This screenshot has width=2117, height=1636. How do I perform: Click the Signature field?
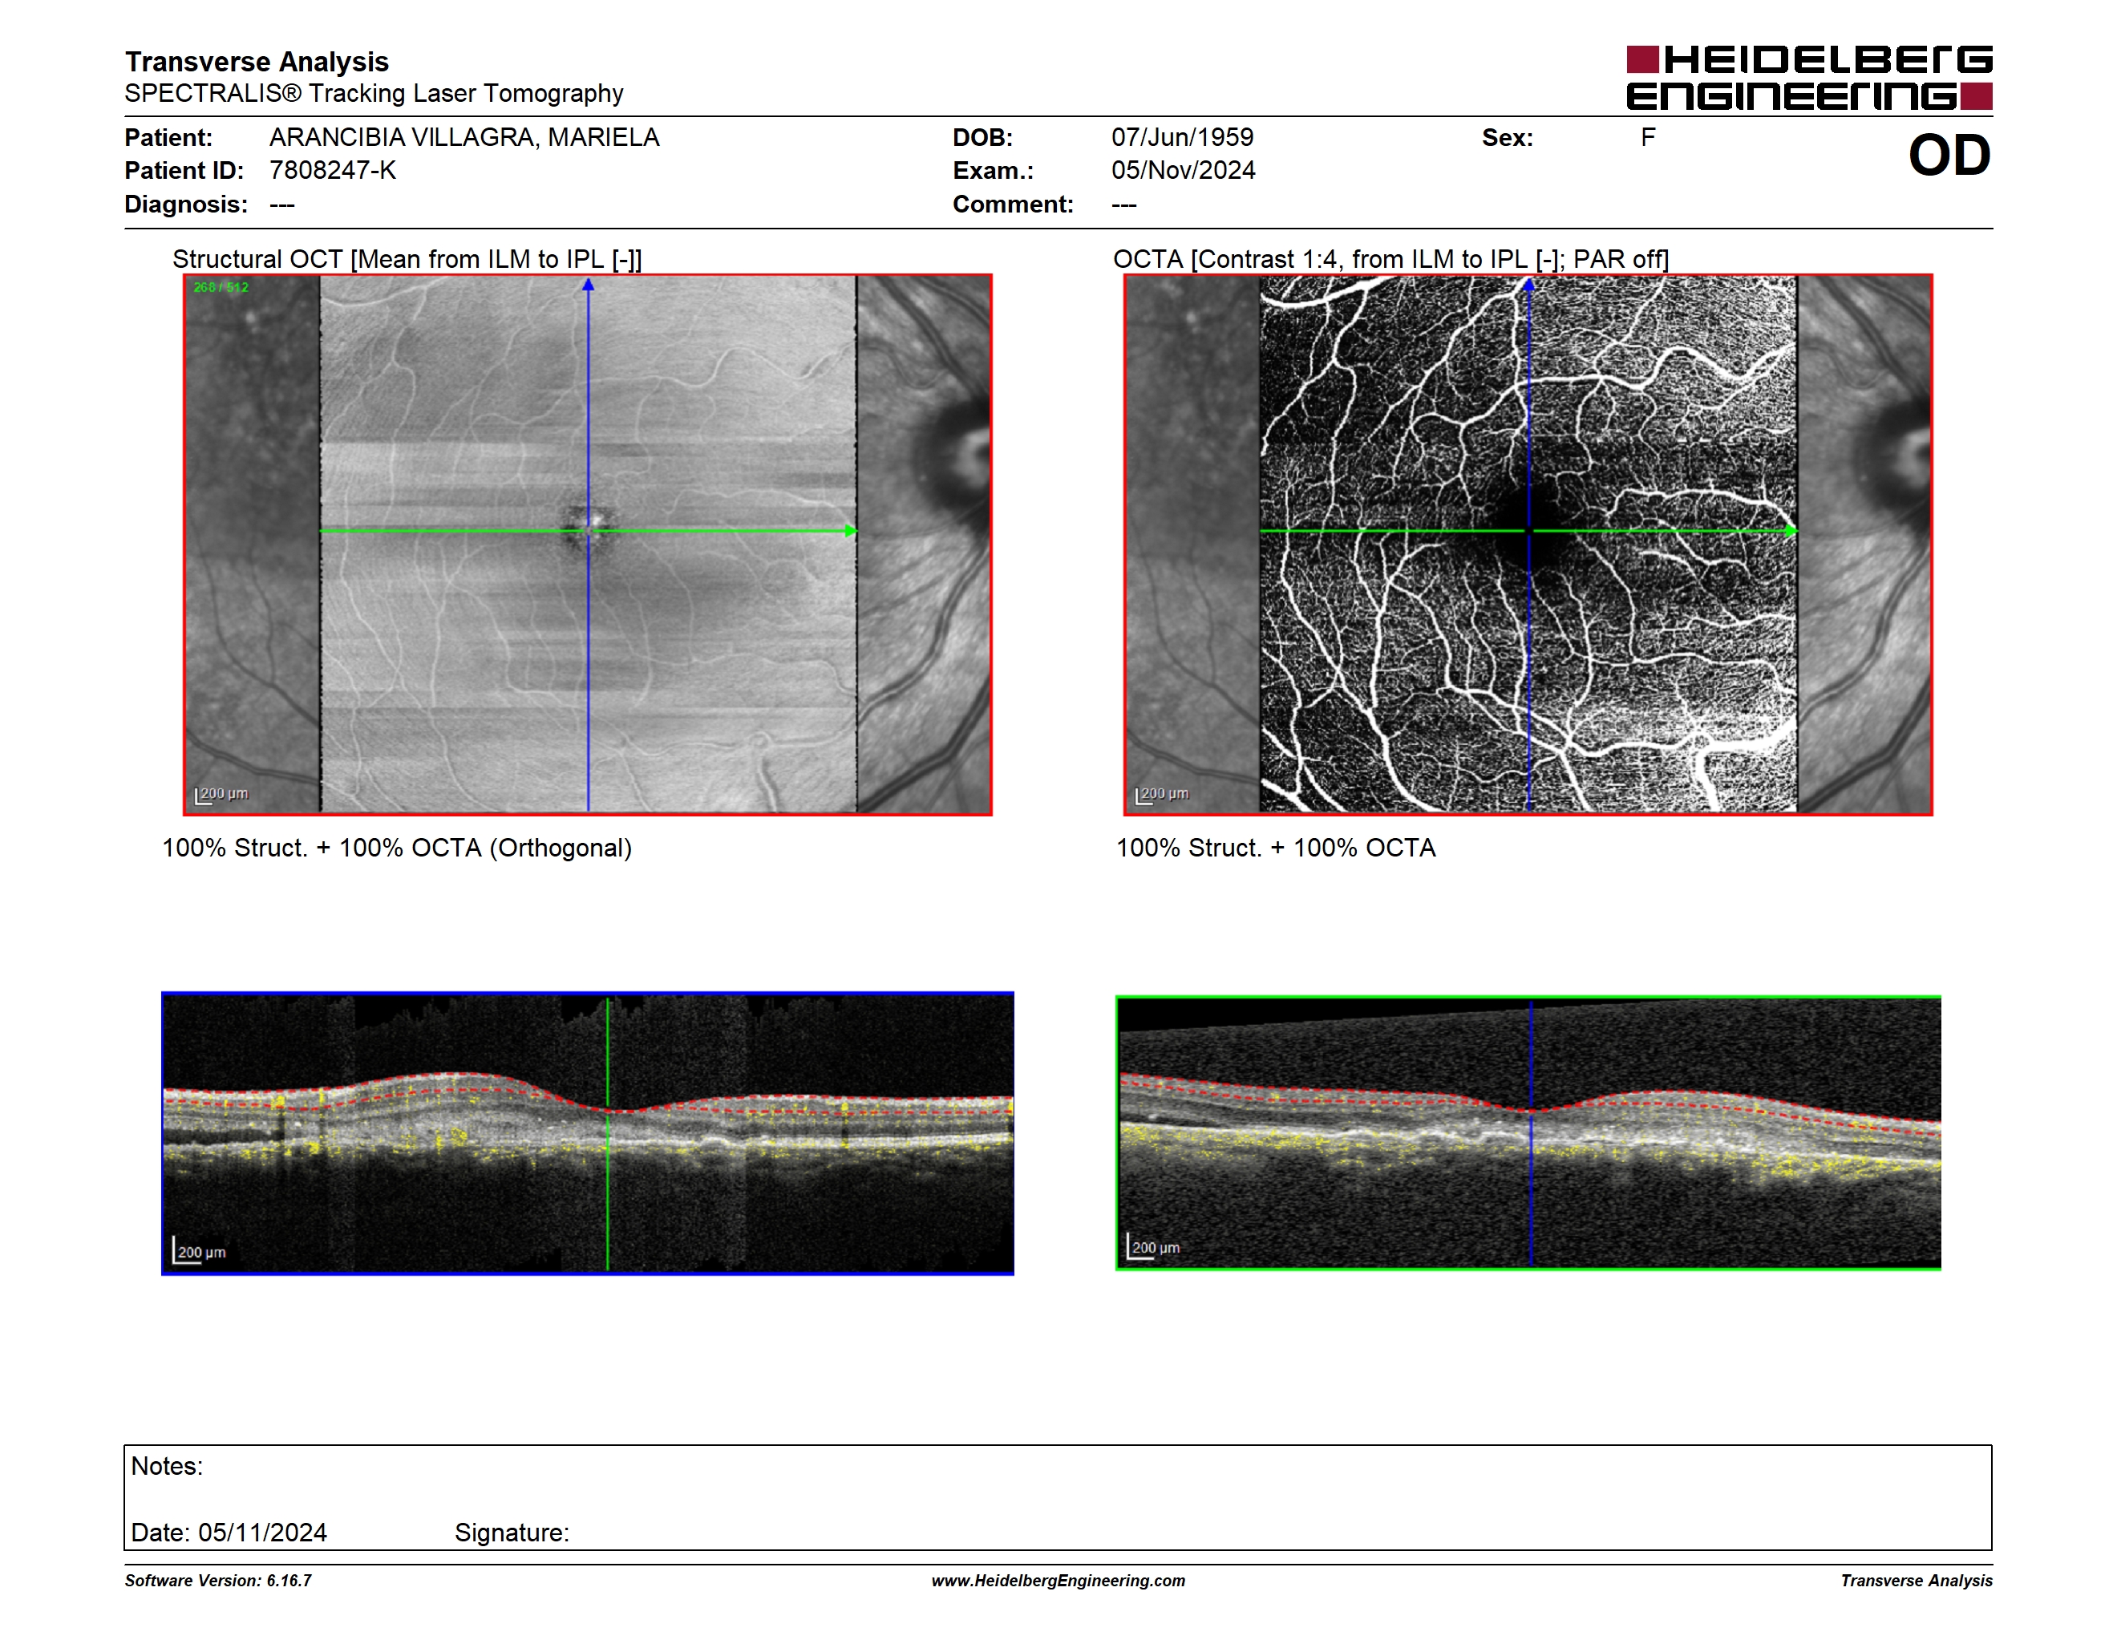[512, 1533]
